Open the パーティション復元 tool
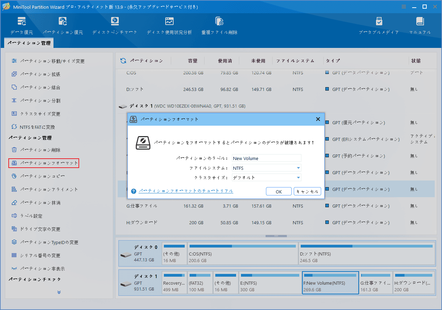 [63, 25]
